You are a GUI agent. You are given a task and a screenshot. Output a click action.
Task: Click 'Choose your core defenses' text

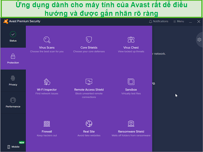click(89, 51)
